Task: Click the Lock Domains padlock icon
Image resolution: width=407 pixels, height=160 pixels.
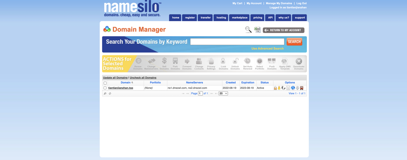Action: point(223,61)
